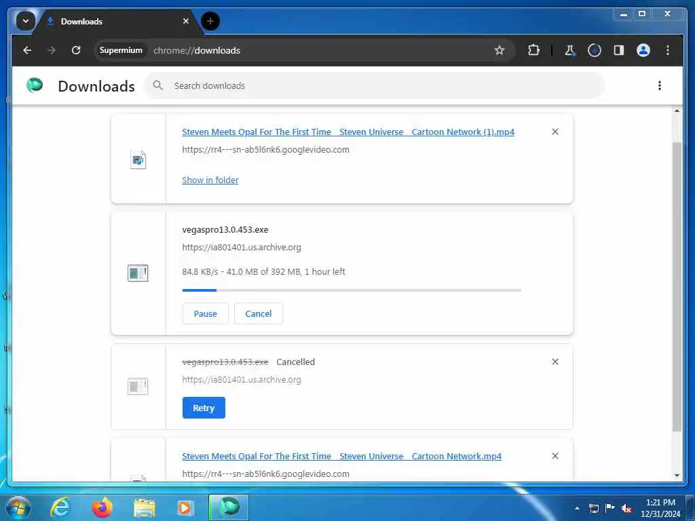This screenshot has height=521, width=695.
Task: Open the tab search dropdown arrow
Action: click(25, 21)
